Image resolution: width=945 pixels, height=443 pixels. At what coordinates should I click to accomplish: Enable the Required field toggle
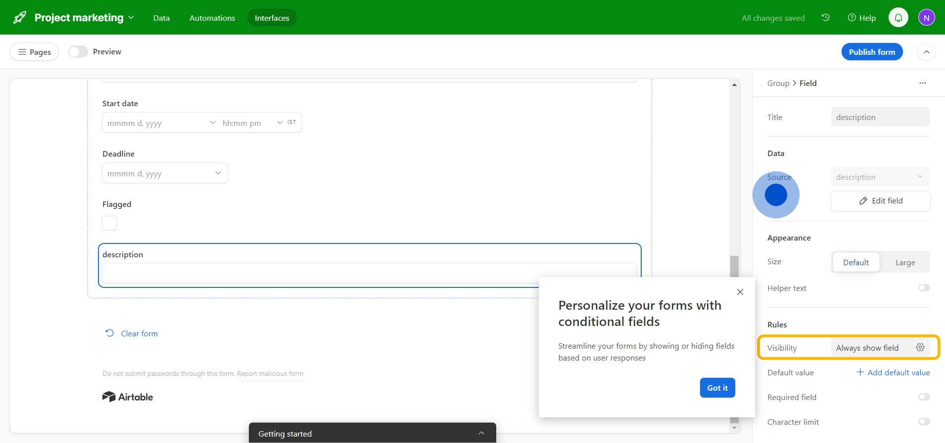(924, 397)
